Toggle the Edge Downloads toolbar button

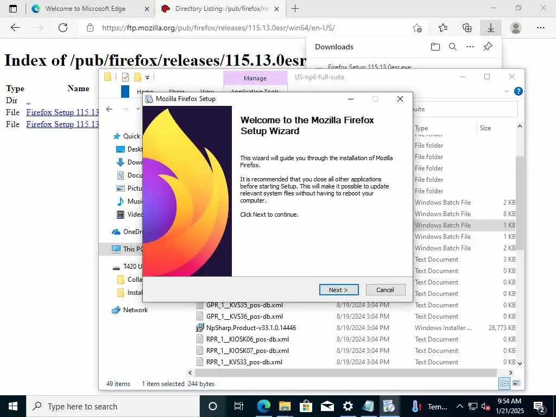[x=491, y=28]
